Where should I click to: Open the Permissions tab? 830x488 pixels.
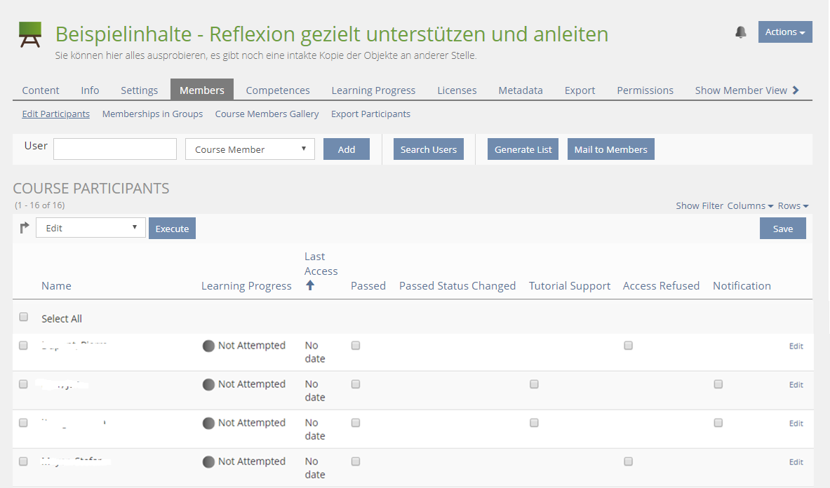coord(645,90)
